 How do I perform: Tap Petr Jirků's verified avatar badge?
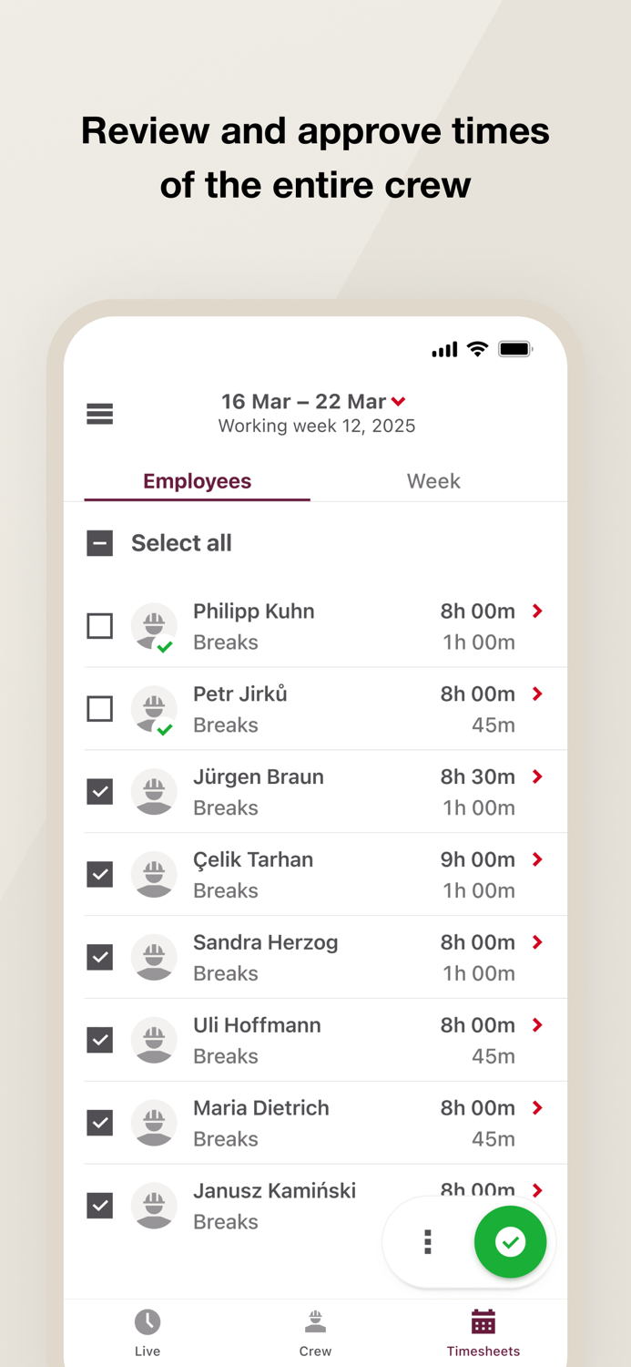click(x=167, y=731)
